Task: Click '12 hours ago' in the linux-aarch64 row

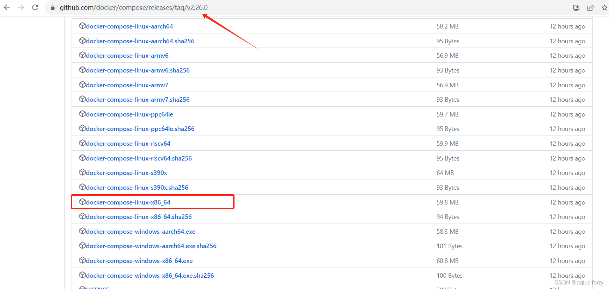Action: pos(567,26)
